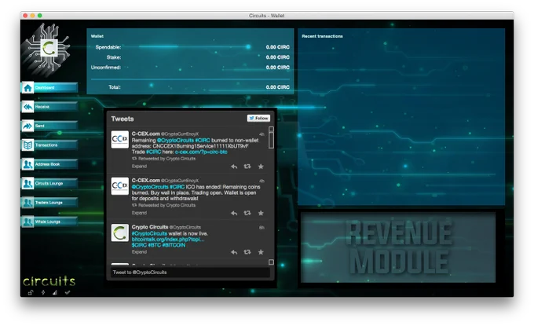
Task: Expand the first C-CEX burned-coins tweet
Action: 139,167
